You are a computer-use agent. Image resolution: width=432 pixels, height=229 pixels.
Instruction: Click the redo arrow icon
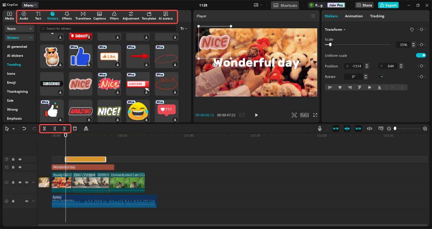point(34,129)
